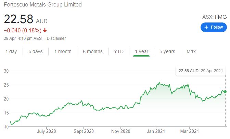Select the 1 year tab
The width and height of the screenshot is (230, 139).
coord(141,51)
